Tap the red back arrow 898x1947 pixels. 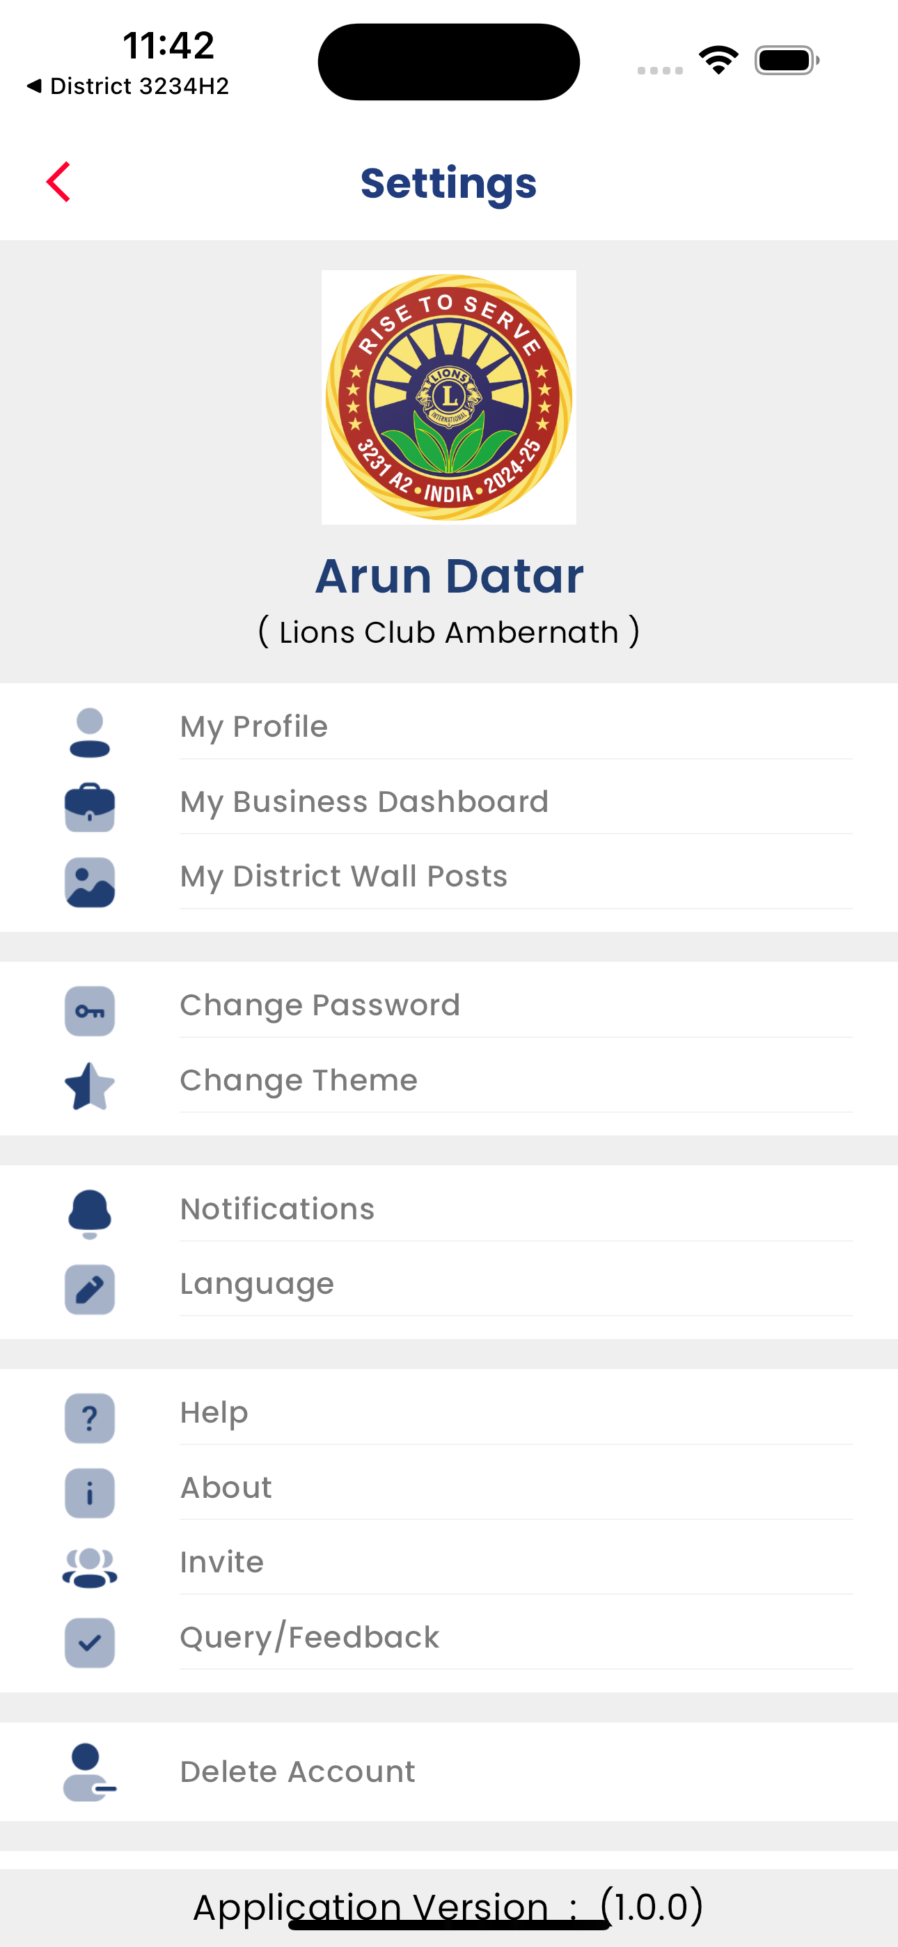[58, 182]
